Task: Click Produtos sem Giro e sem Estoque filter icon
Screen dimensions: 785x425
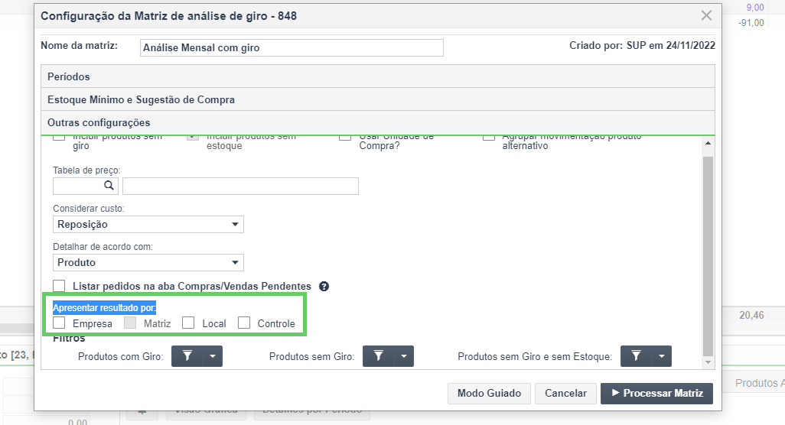Action: tap(637, 356)
